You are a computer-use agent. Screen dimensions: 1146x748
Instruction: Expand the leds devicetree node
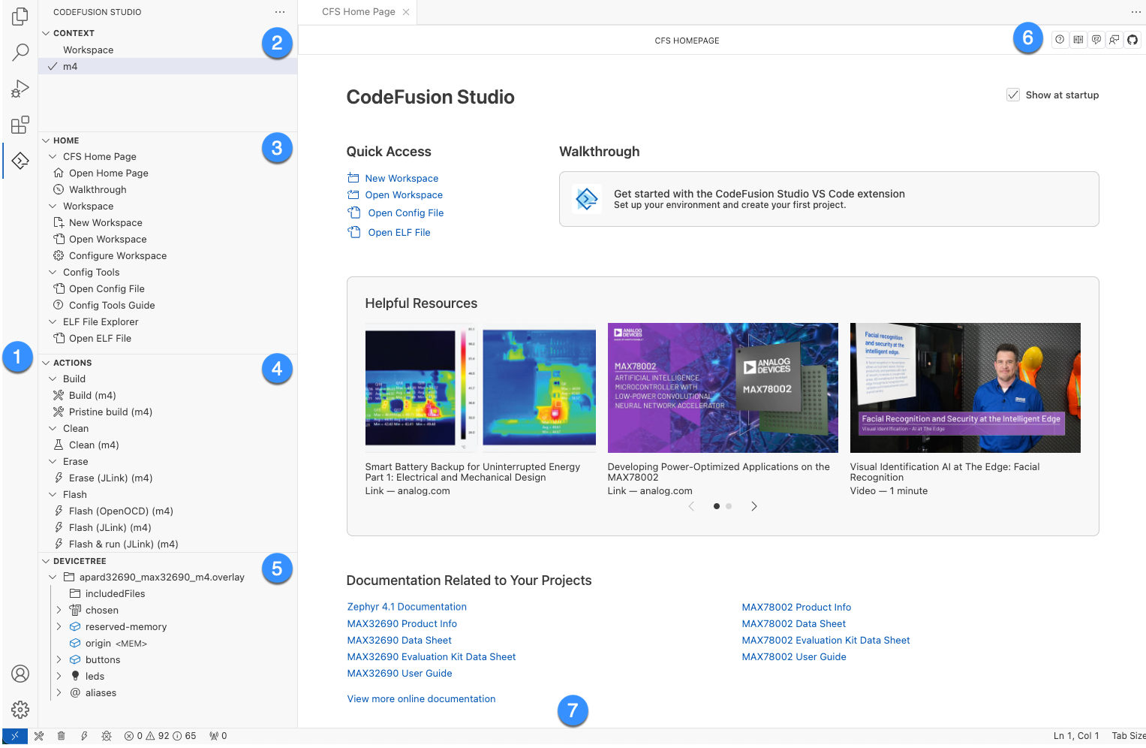[x=59, y=676]
